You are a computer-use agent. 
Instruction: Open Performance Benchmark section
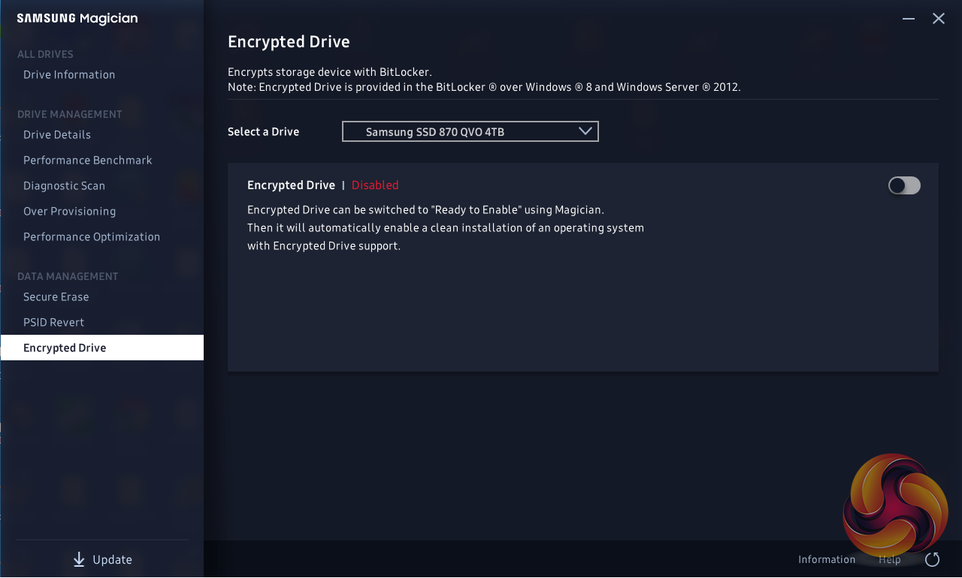coord(88,160)
